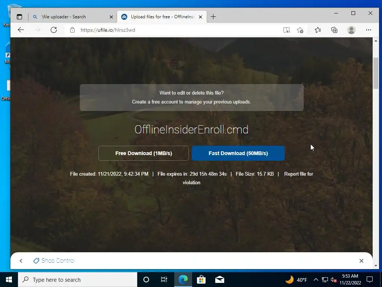382x287 pixels.
Task: Open the Shop Control link
Action: [54, 260]
